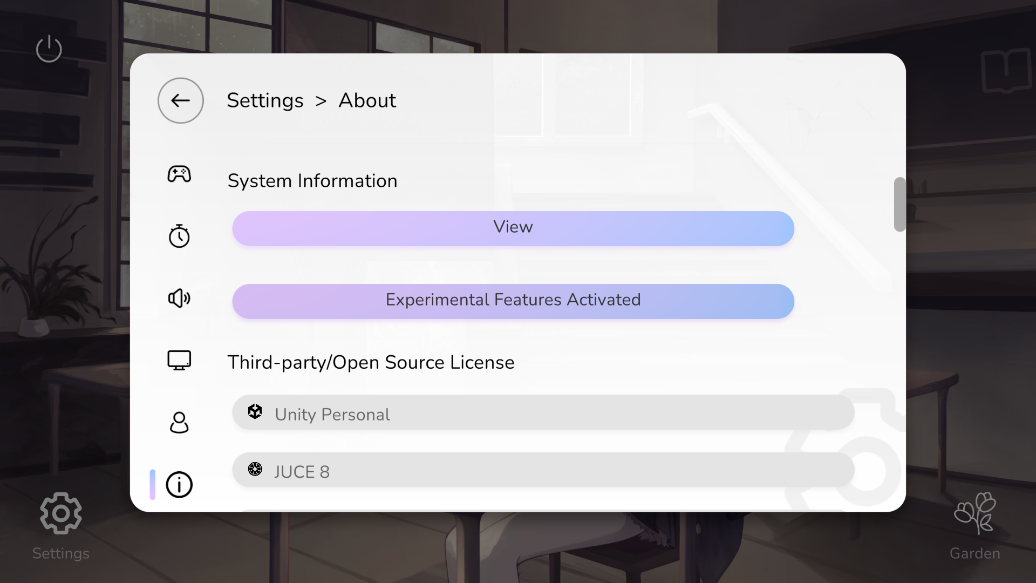This screenshot has width=1036, height=583.
Task: Select the speaker audio settings icon
Action: pyautogui.click(x=179, y=299)
